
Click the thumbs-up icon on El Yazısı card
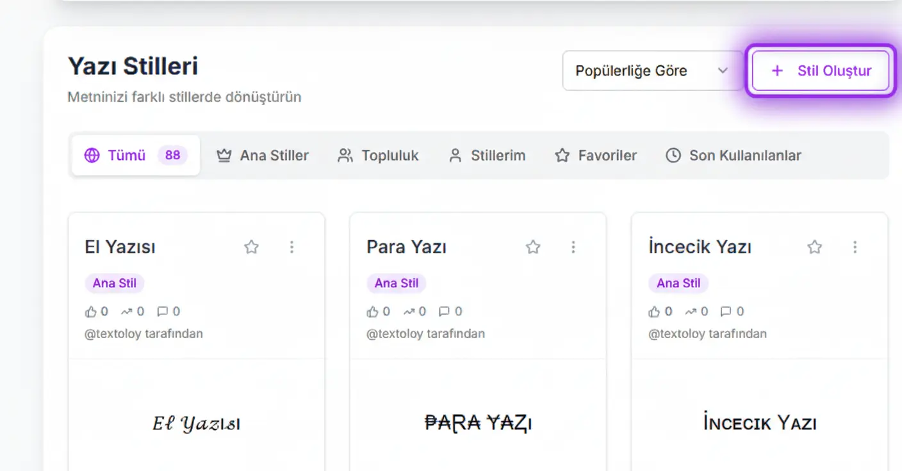pos(90,311)
